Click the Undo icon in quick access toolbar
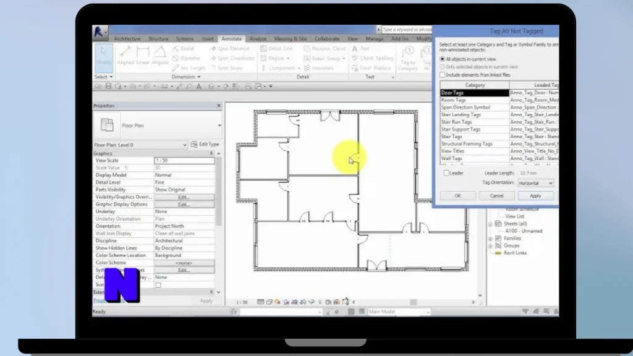The height and width of the screenshot is (356, 633). (x=132, y=87)
